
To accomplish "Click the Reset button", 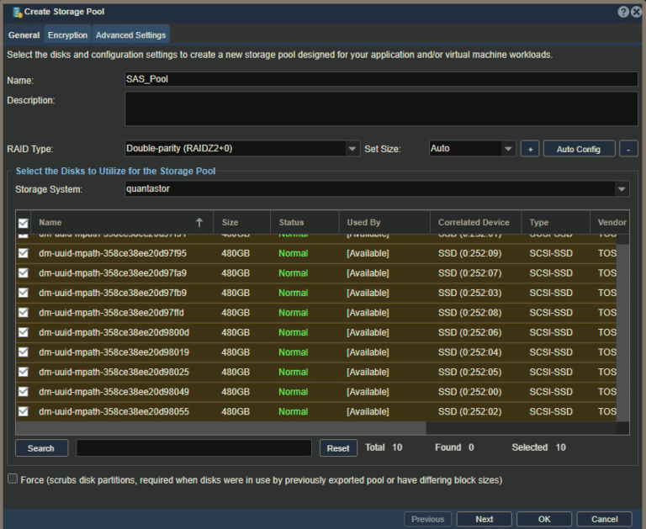I will (338, 448).
